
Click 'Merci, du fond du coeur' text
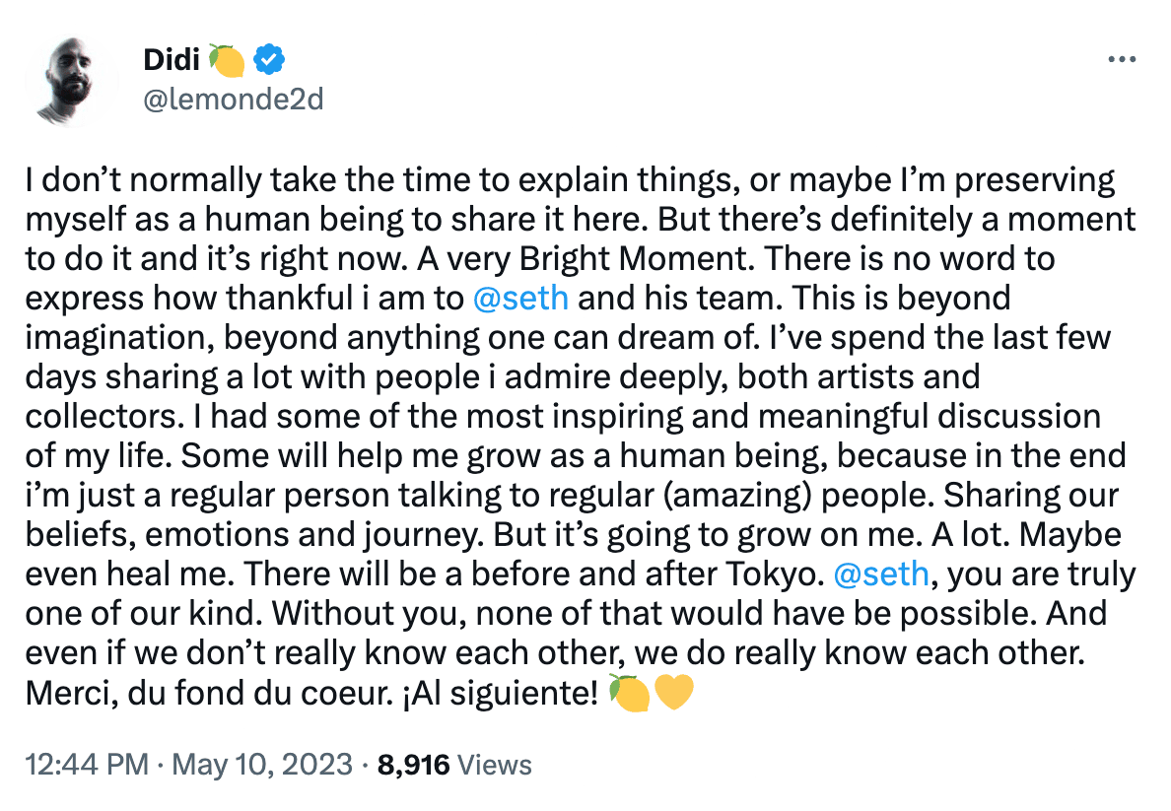pyautogui.click(x=208, y=693)
